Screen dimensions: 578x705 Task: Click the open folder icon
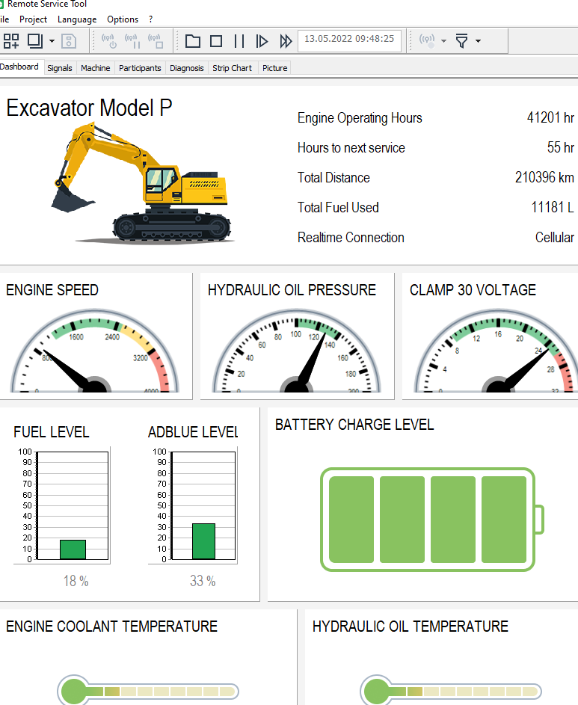193,40
